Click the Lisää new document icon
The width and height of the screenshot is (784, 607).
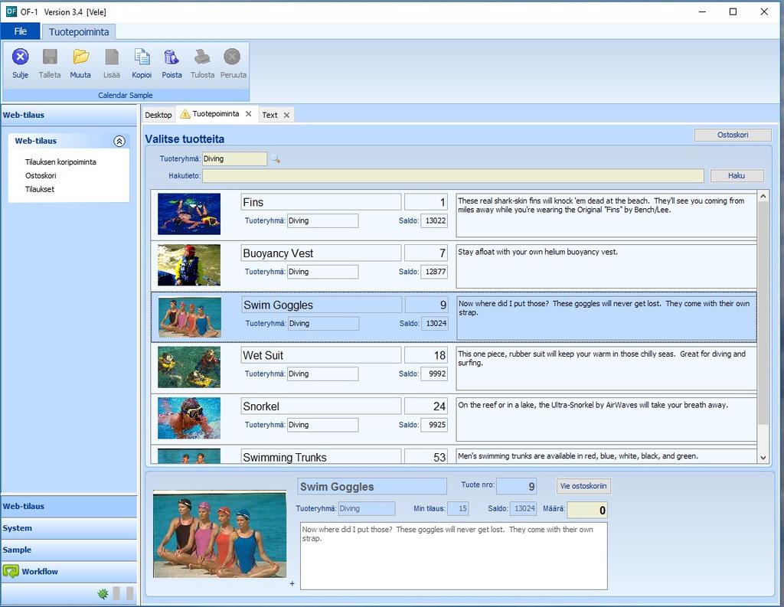click(x=112, y=57)
